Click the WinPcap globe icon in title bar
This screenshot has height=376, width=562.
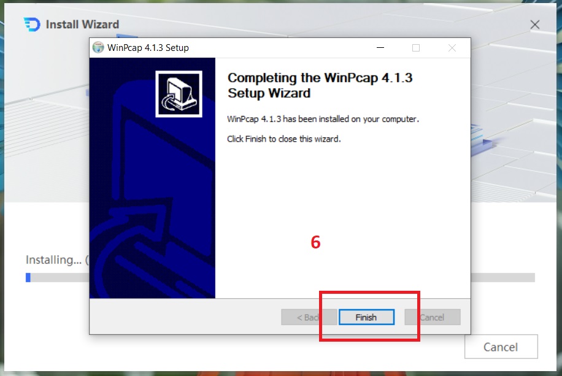click(98, 47)
